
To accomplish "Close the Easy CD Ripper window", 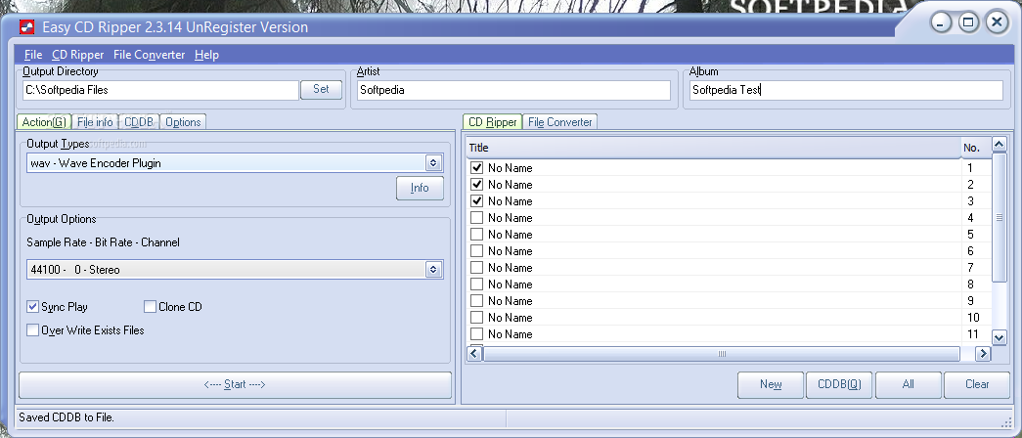I will tap(997, 22).
